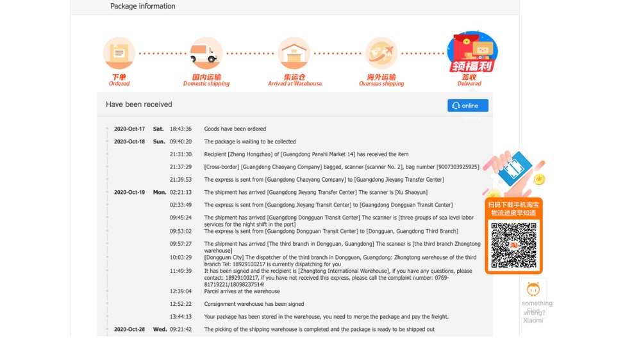Click the date 2020-Oct-17
The image size is (641, 338).
[x=129, y=129]
